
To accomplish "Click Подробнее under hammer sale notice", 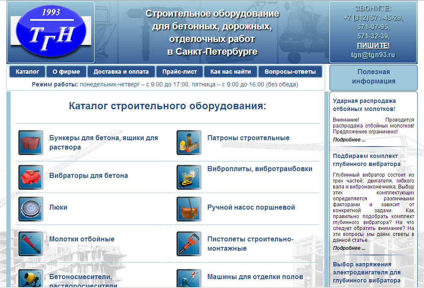I will 349,140.
